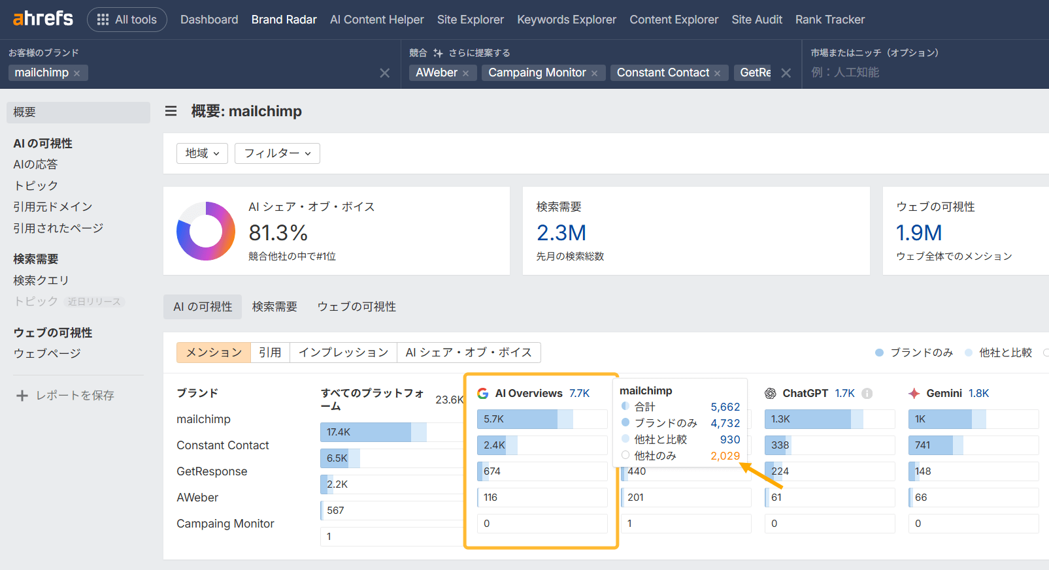Image resolution: width=1049 pixels, height=570 pixels.
Task: Open the フィルター dropdown
Action: coord(277,153)
